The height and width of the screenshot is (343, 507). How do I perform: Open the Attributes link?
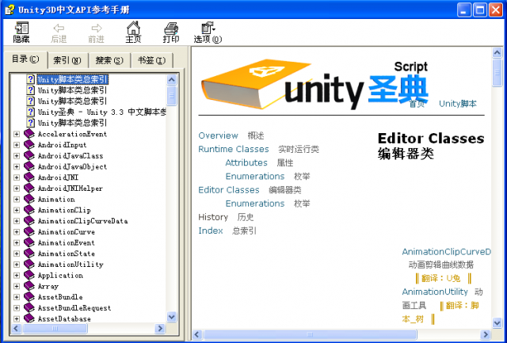click(x=246, y=162)
